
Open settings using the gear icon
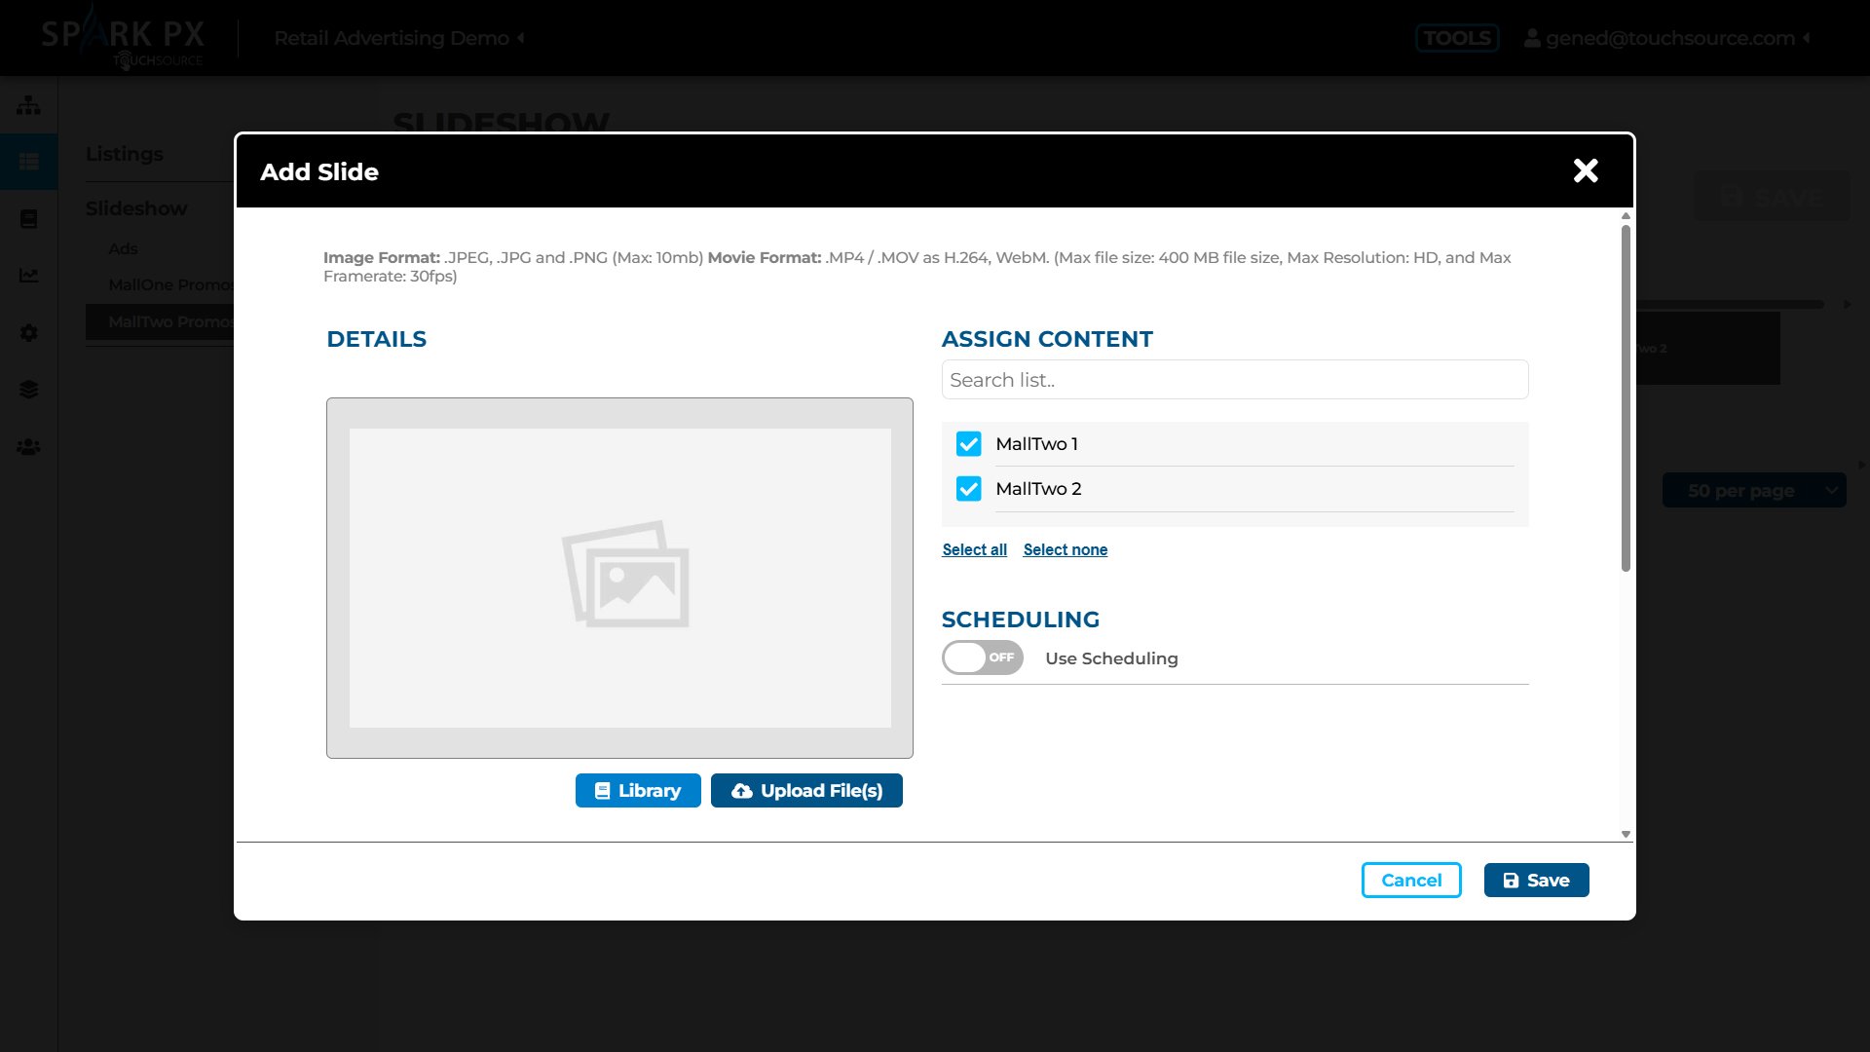tap(28, 333)
